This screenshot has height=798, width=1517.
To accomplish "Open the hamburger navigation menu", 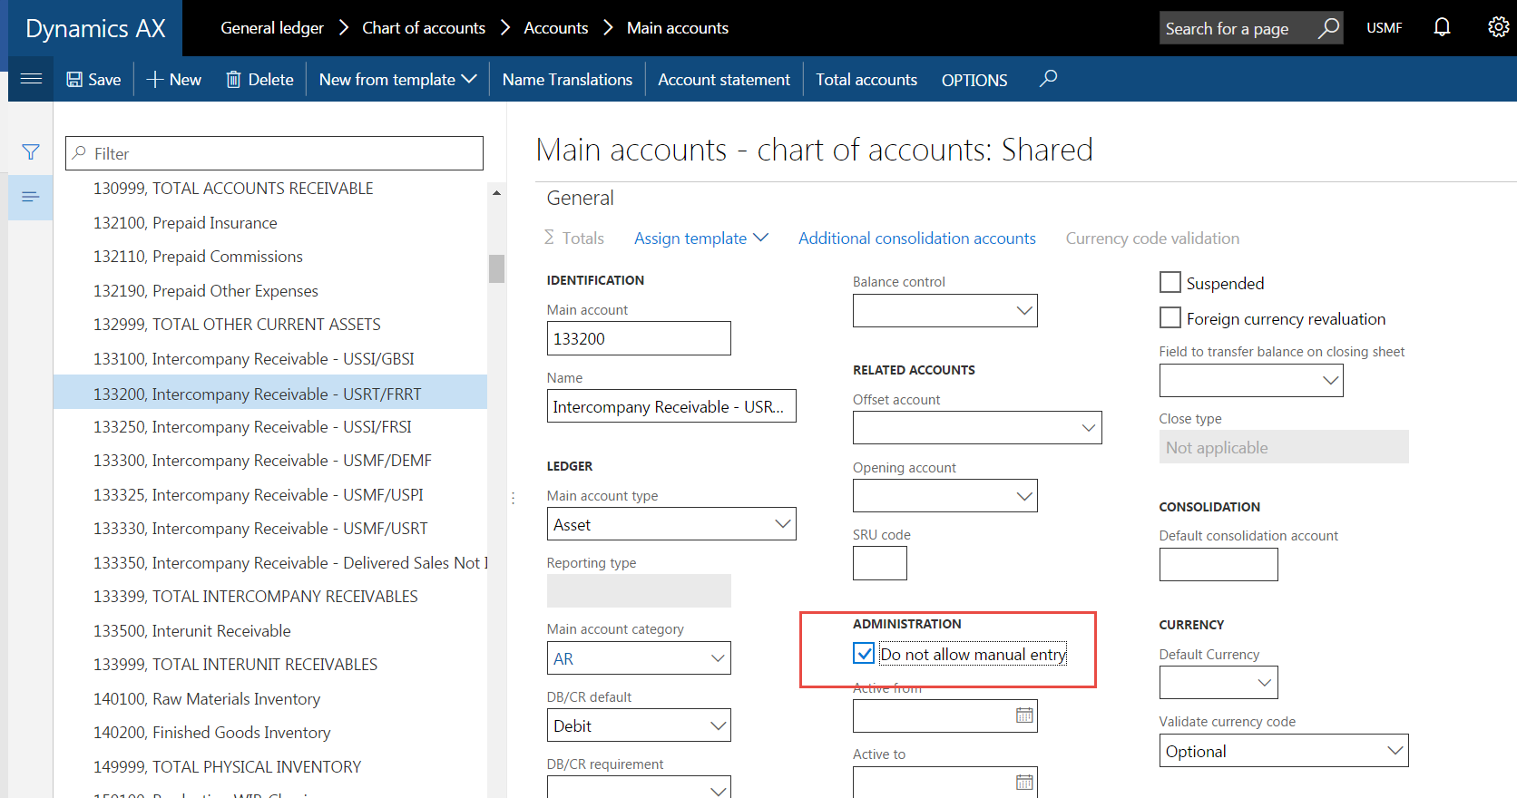I will pyautogui.click(x=31, y=79).
